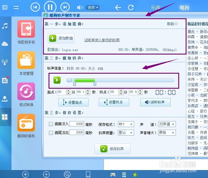Image resolution: width=208 pixels, height=178 pixels.
Task: Select the 张惠妹 ringtone recommendation
Action: point(198,53)
